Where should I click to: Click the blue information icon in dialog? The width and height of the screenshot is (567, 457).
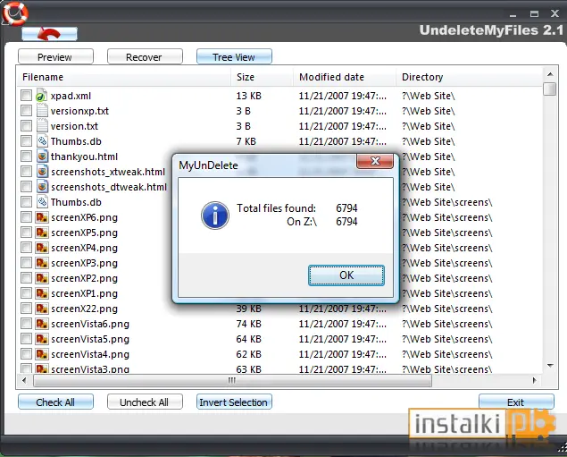pos(215,216)
